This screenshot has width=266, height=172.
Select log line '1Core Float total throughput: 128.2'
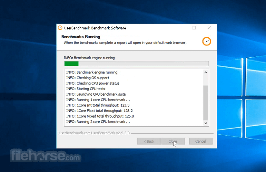(x=99, y=111)
